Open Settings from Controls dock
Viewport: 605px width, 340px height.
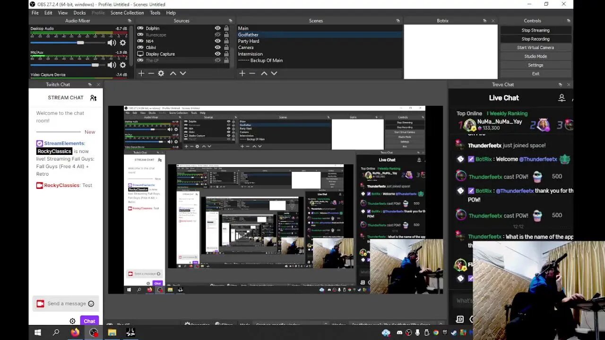click(x=536, y=65)
